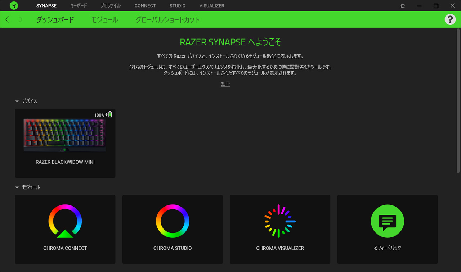Click the battery charging icon on keyboard card

click(109, 114)
